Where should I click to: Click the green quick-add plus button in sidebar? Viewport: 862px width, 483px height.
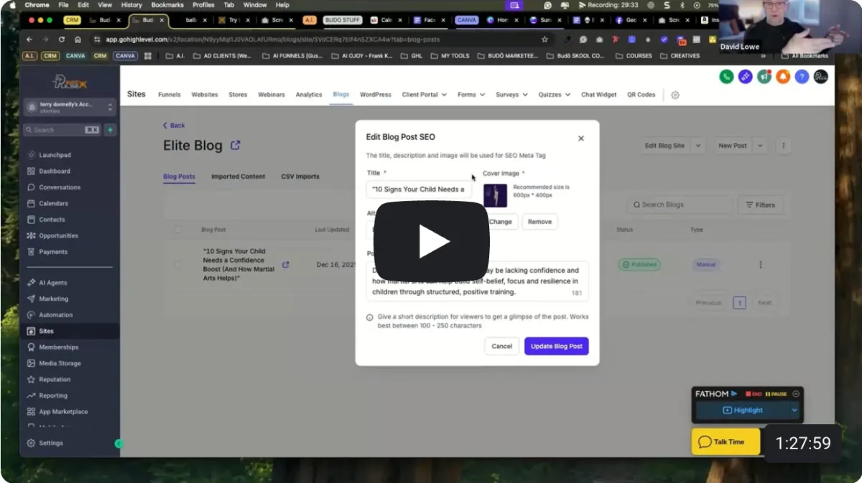pyautogui.click(x=110, y=130)
